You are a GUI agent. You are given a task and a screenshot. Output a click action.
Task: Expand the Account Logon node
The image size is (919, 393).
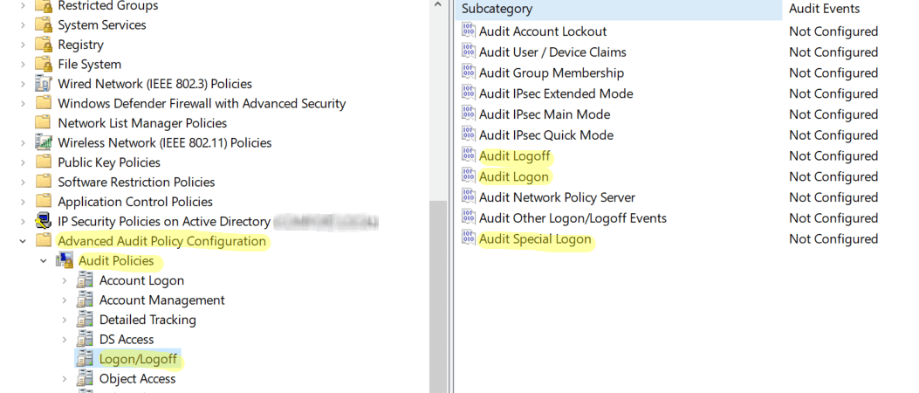pos(65,280)
